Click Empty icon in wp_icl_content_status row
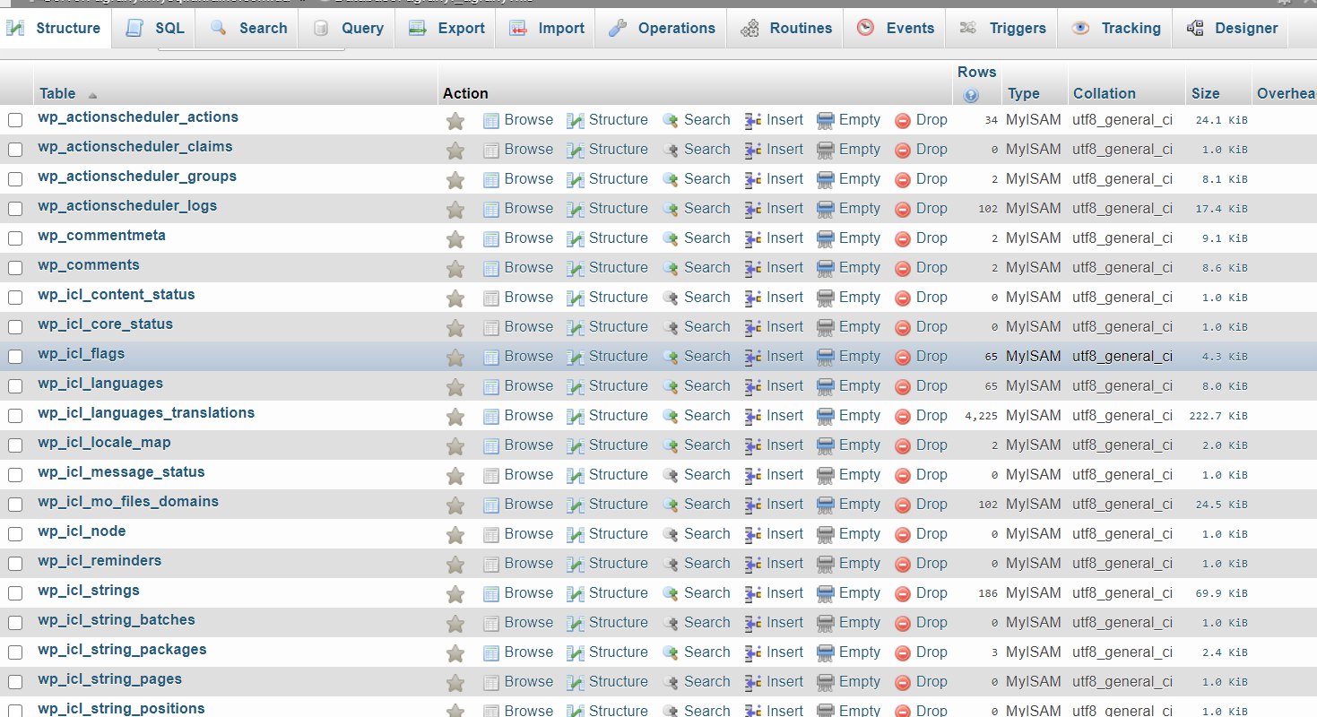This screenshot has height=717, width=1317. 826,298
